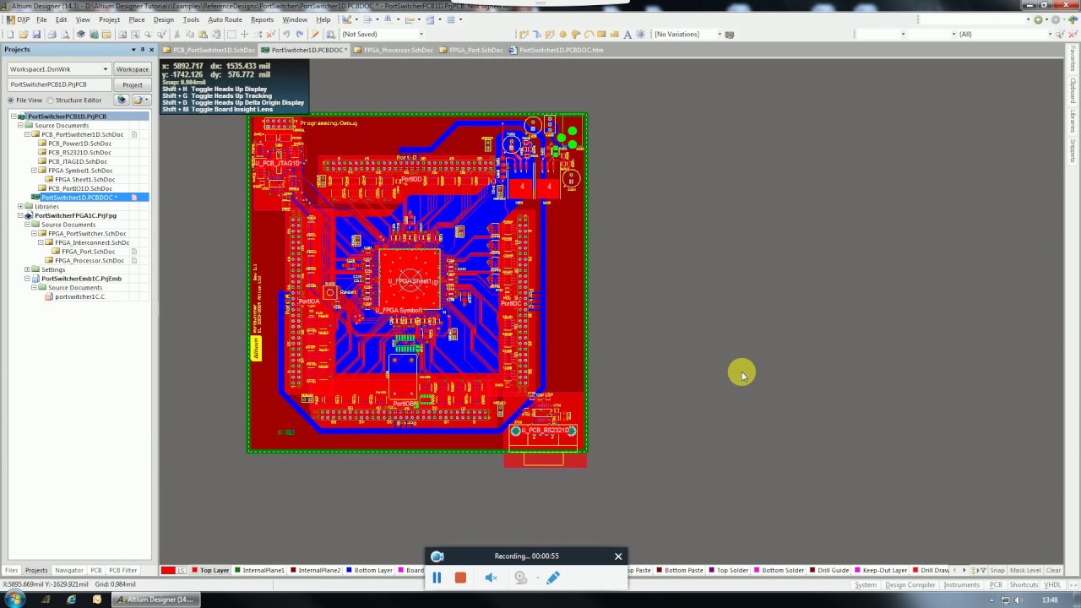Click the Paste icon in the toolbar
1081x608 pixels.
[203, 34]
